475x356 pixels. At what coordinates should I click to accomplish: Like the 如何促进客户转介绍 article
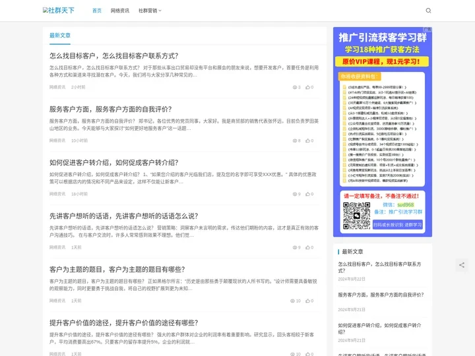point(308,194)
